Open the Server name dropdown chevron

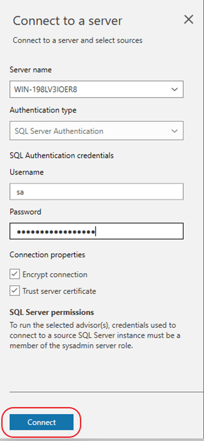pyautogui.click(x=174, y=89)
